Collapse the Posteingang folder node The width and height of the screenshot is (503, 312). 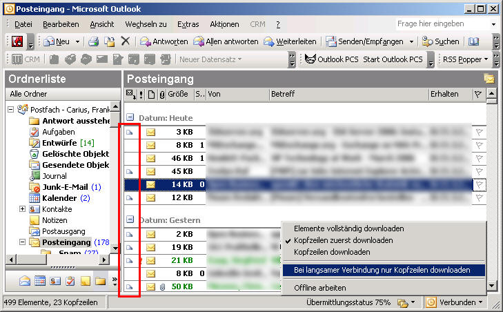22,242
